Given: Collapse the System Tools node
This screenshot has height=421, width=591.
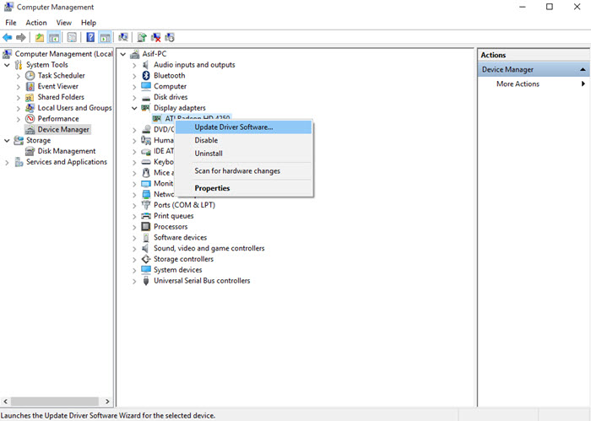Looking at the screenshot, I should (x=7, y=65).
